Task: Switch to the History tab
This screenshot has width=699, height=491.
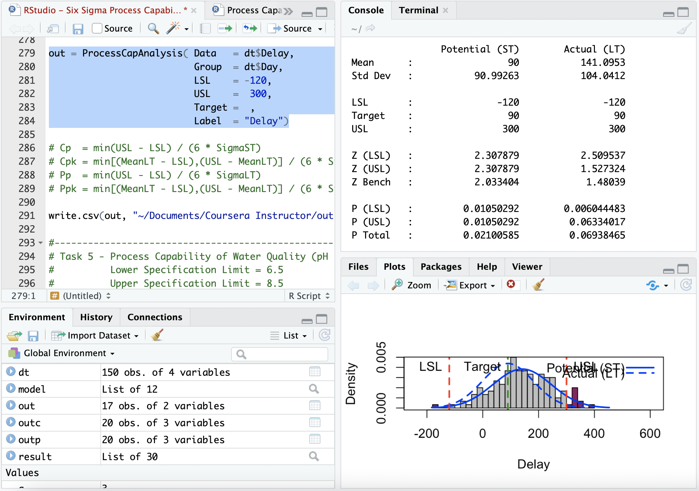Action: click(96, 317)
